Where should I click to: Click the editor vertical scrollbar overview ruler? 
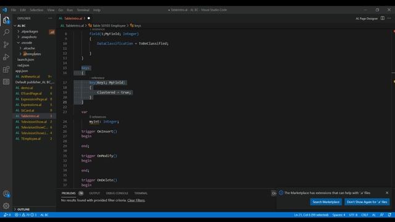pyautogui.click(x=394, y=109)
